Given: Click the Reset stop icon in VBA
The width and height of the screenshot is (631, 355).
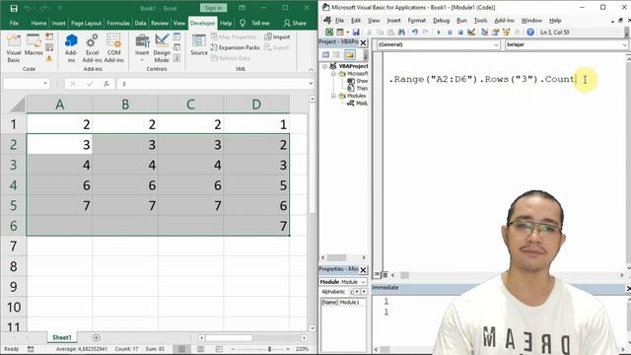Looking at the screenshot, I should point(460,32).
